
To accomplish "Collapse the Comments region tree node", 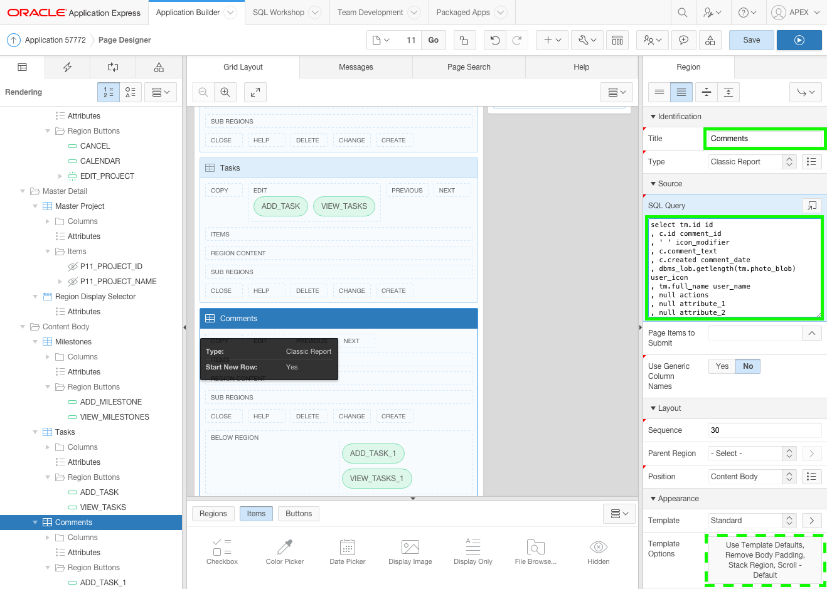I will [35, 523].
